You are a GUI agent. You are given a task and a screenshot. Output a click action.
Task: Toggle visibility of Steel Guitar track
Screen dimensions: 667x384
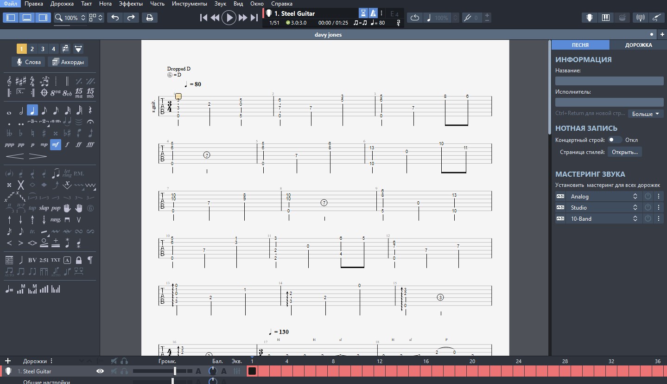(100, 371)
